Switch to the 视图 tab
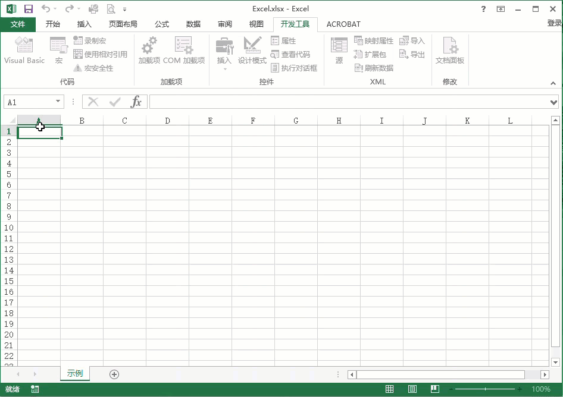Viewport: 563px width, 397px height. [257, 24]
